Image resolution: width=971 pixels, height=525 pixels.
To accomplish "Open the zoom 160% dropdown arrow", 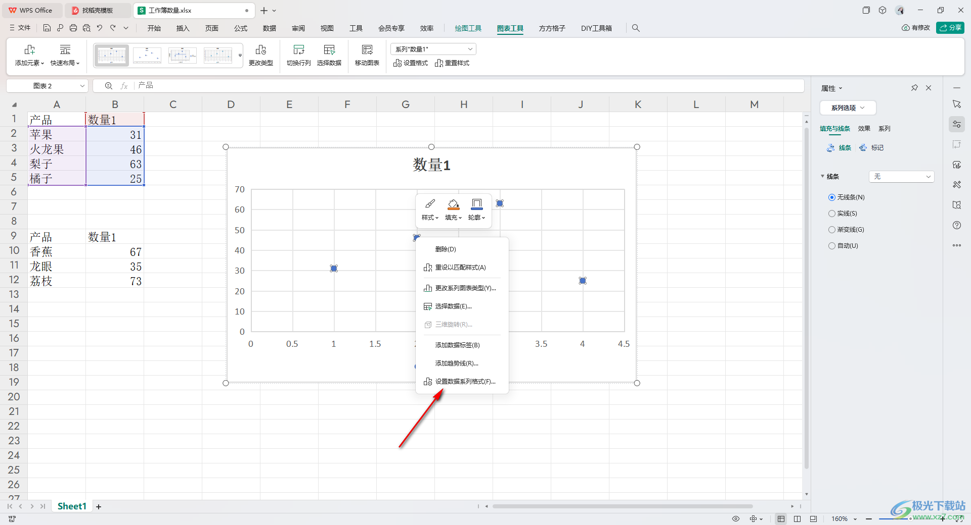I will coord(855,519).
